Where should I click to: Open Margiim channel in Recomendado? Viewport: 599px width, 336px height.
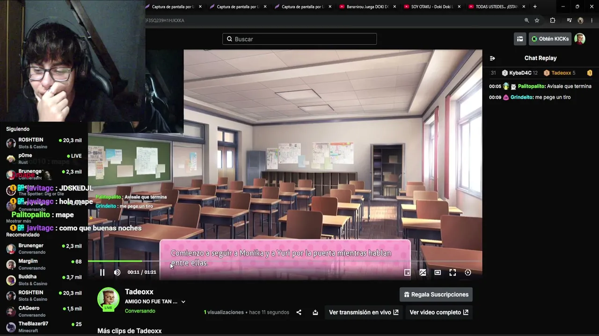(44, 265)
